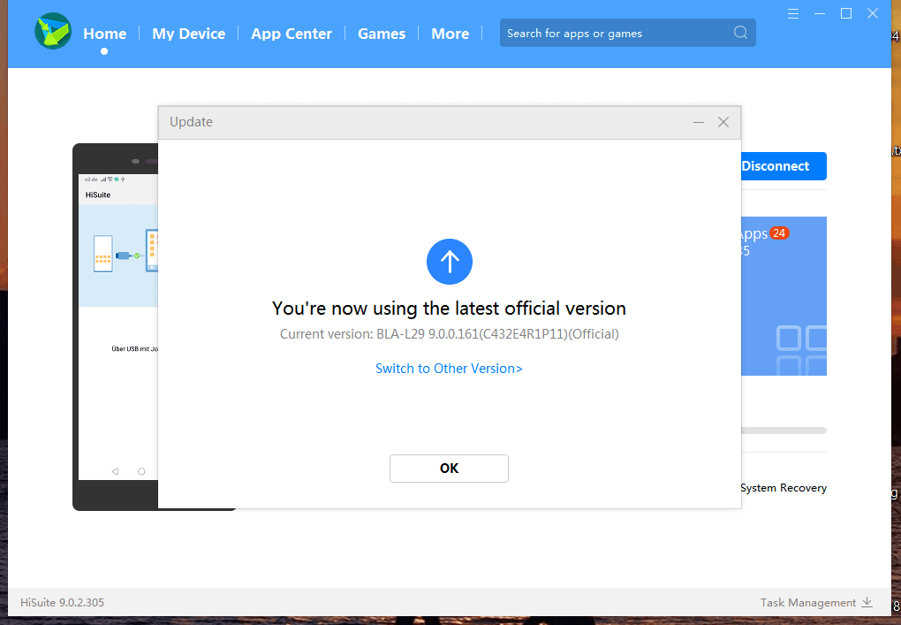Viewport: 901px width, 625px height.
Task: Close the HiSuite main window
Action: tap(872, 14)
